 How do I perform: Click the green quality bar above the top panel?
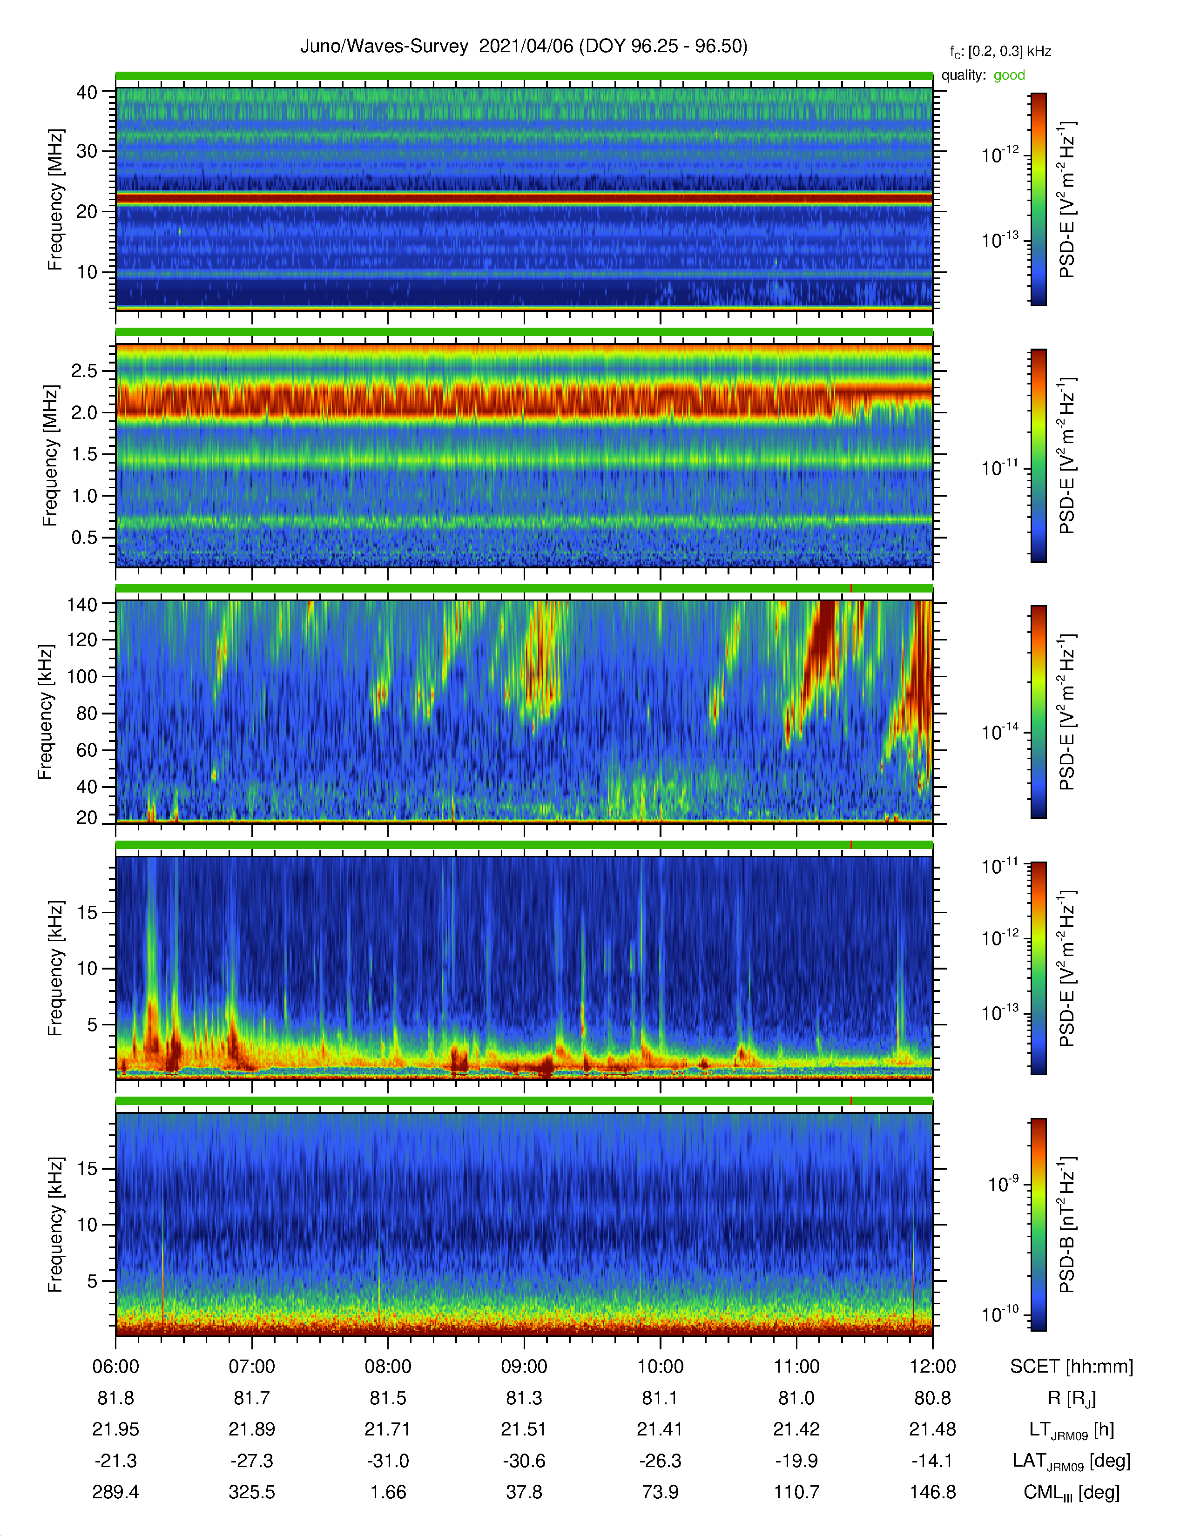(524, 76)
